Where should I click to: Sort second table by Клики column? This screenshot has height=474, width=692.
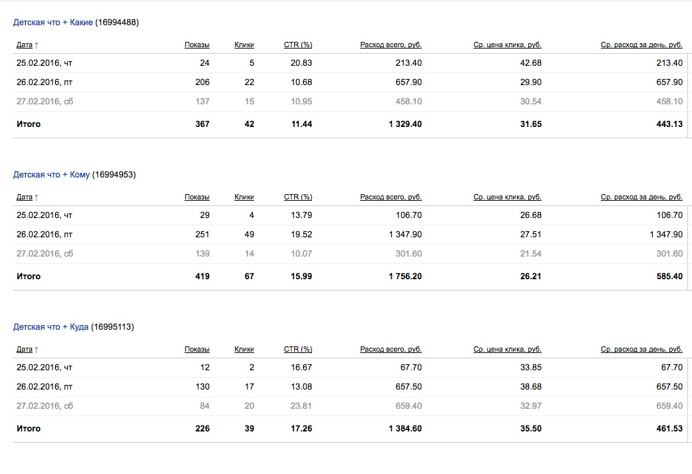coord(244,197)
